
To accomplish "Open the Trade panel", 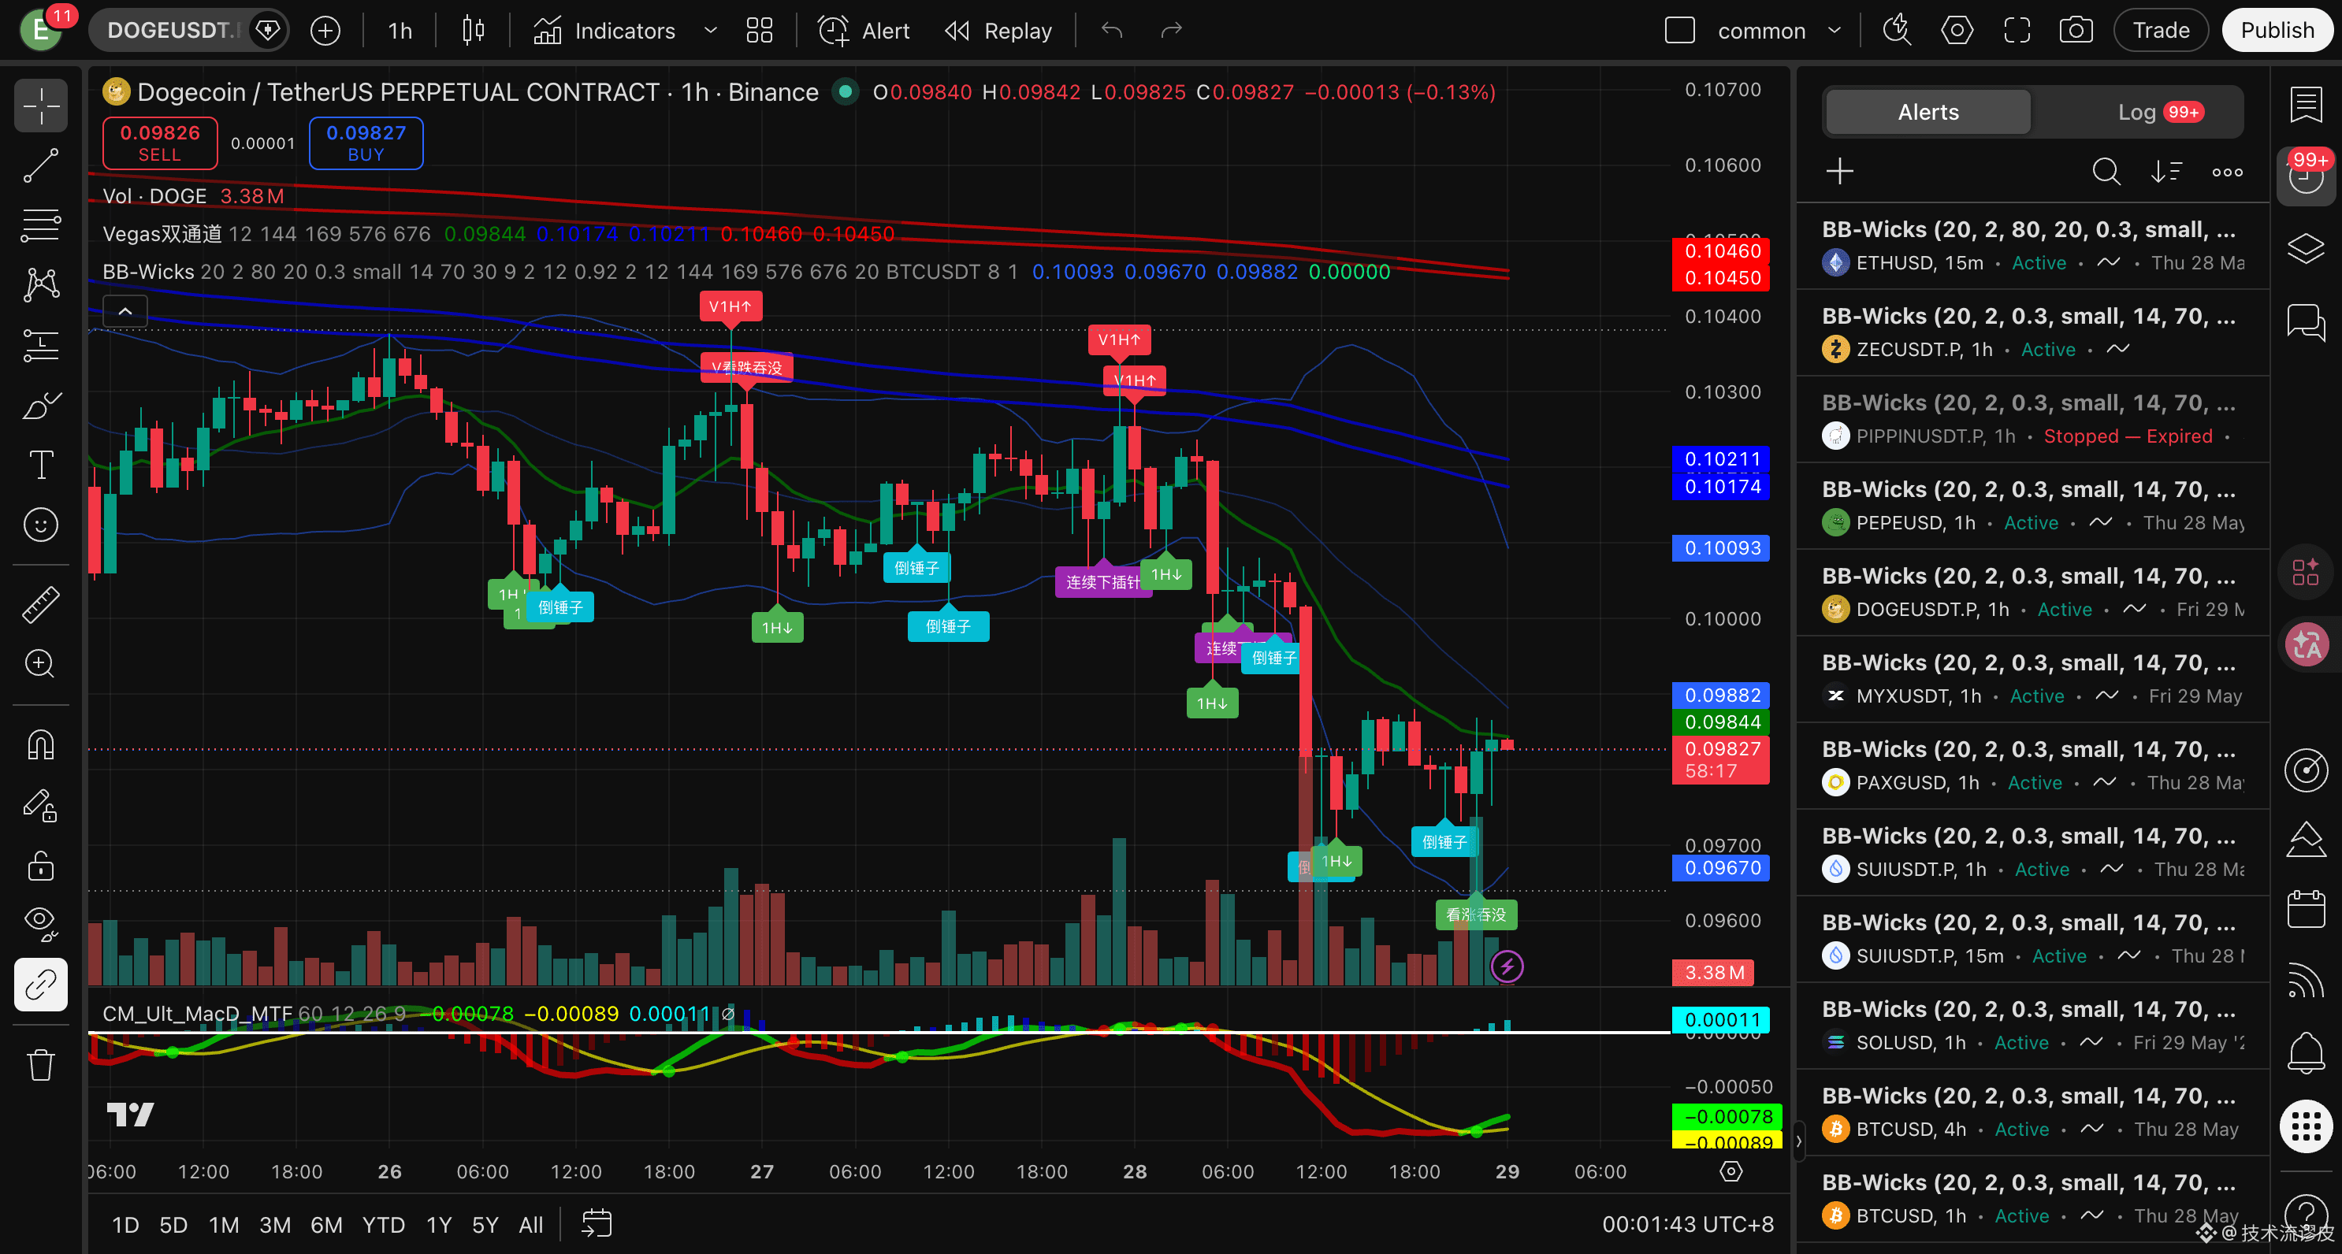I will click(x=2161, y=31).
